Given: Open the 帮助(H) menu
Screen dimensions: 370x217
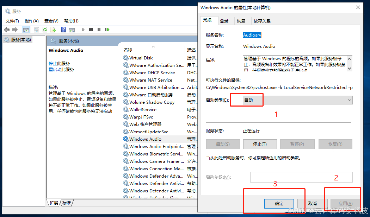Looking at the screenshot, I should [71, 21].
